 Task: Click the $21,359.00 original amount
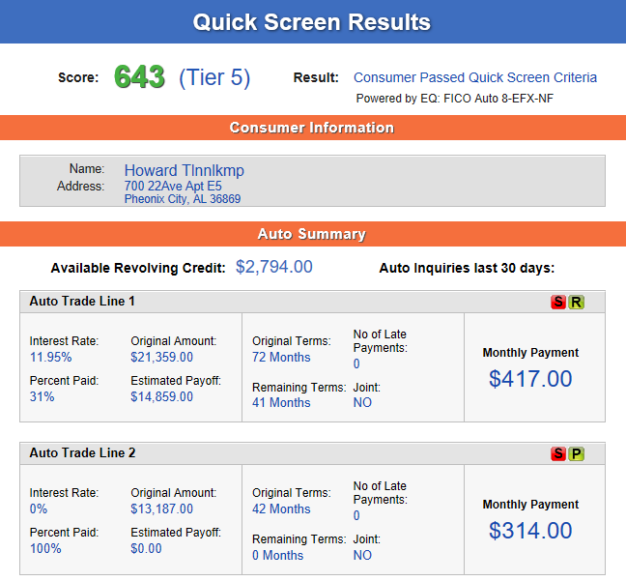[x=161, y=357]
